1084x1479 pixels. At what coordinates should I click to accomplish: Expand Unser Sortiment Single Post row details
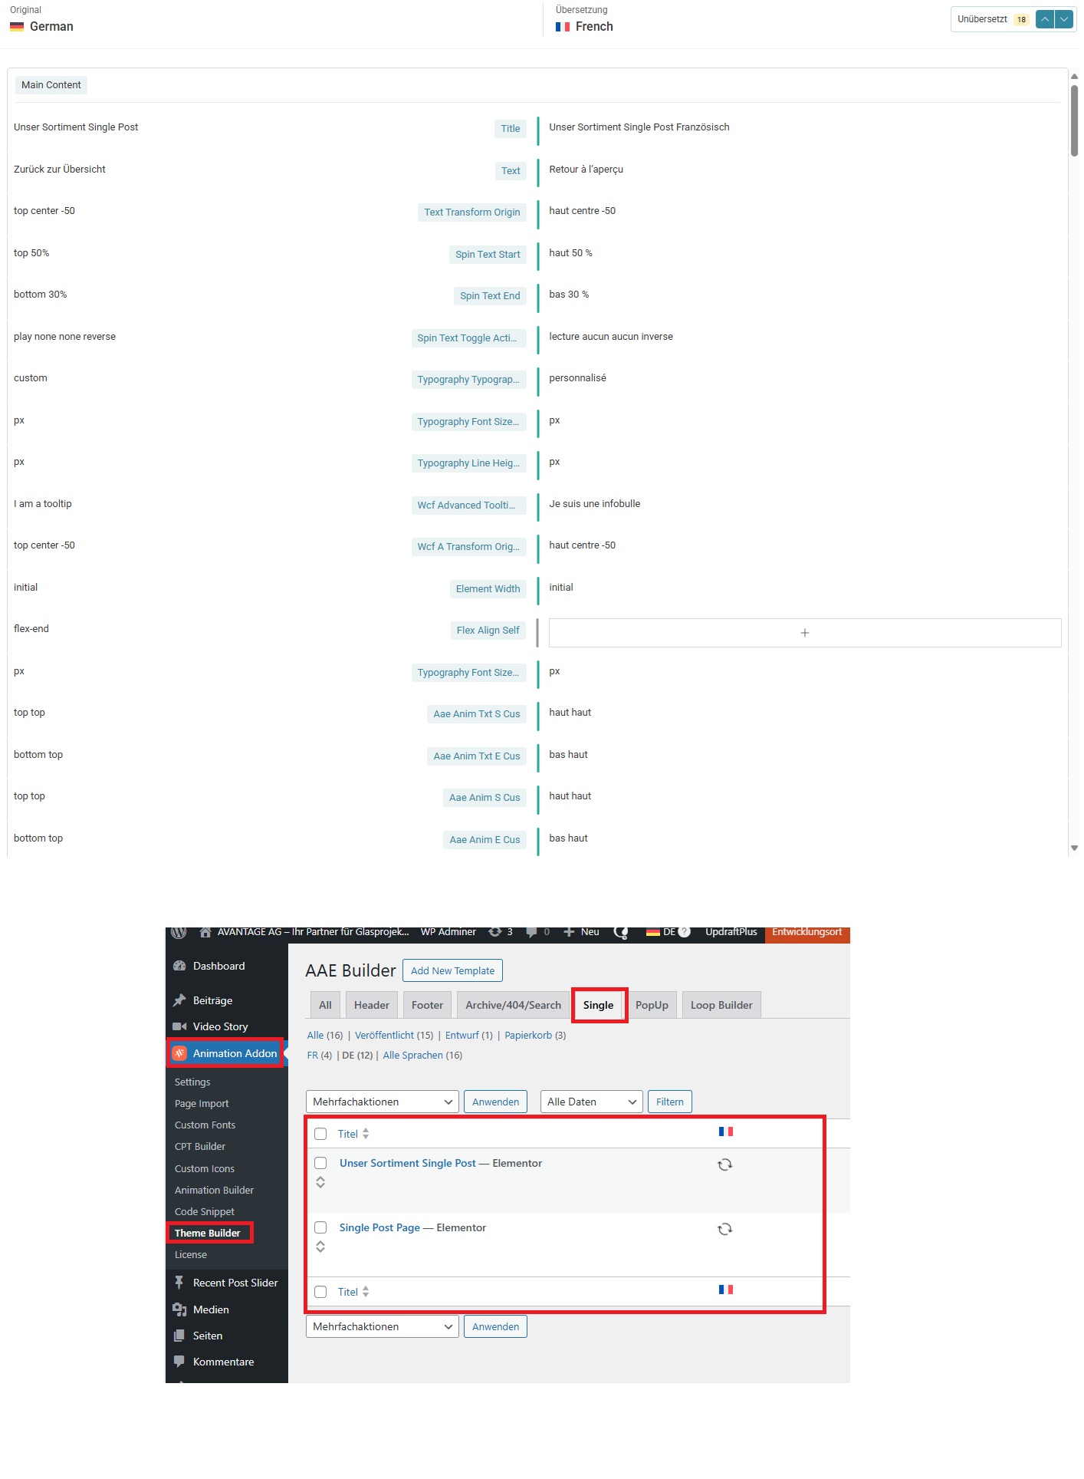[320, 1182]
